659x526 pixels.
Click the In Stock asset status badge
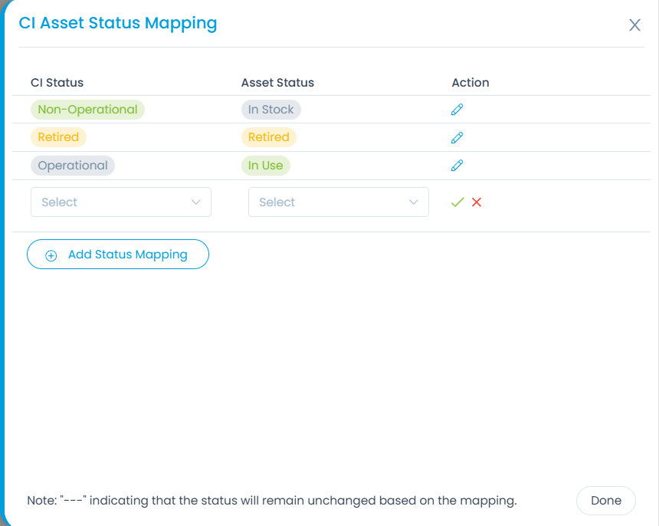[x=270, y=110]
